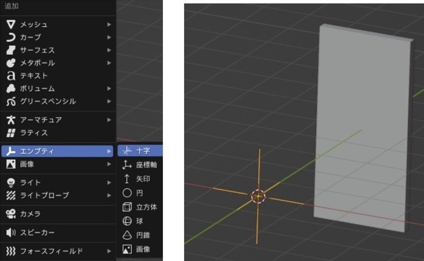This screenshot has width=424, height=261.
Task: Click the 3D cursor at the empty's center
Action: [258, 196]
